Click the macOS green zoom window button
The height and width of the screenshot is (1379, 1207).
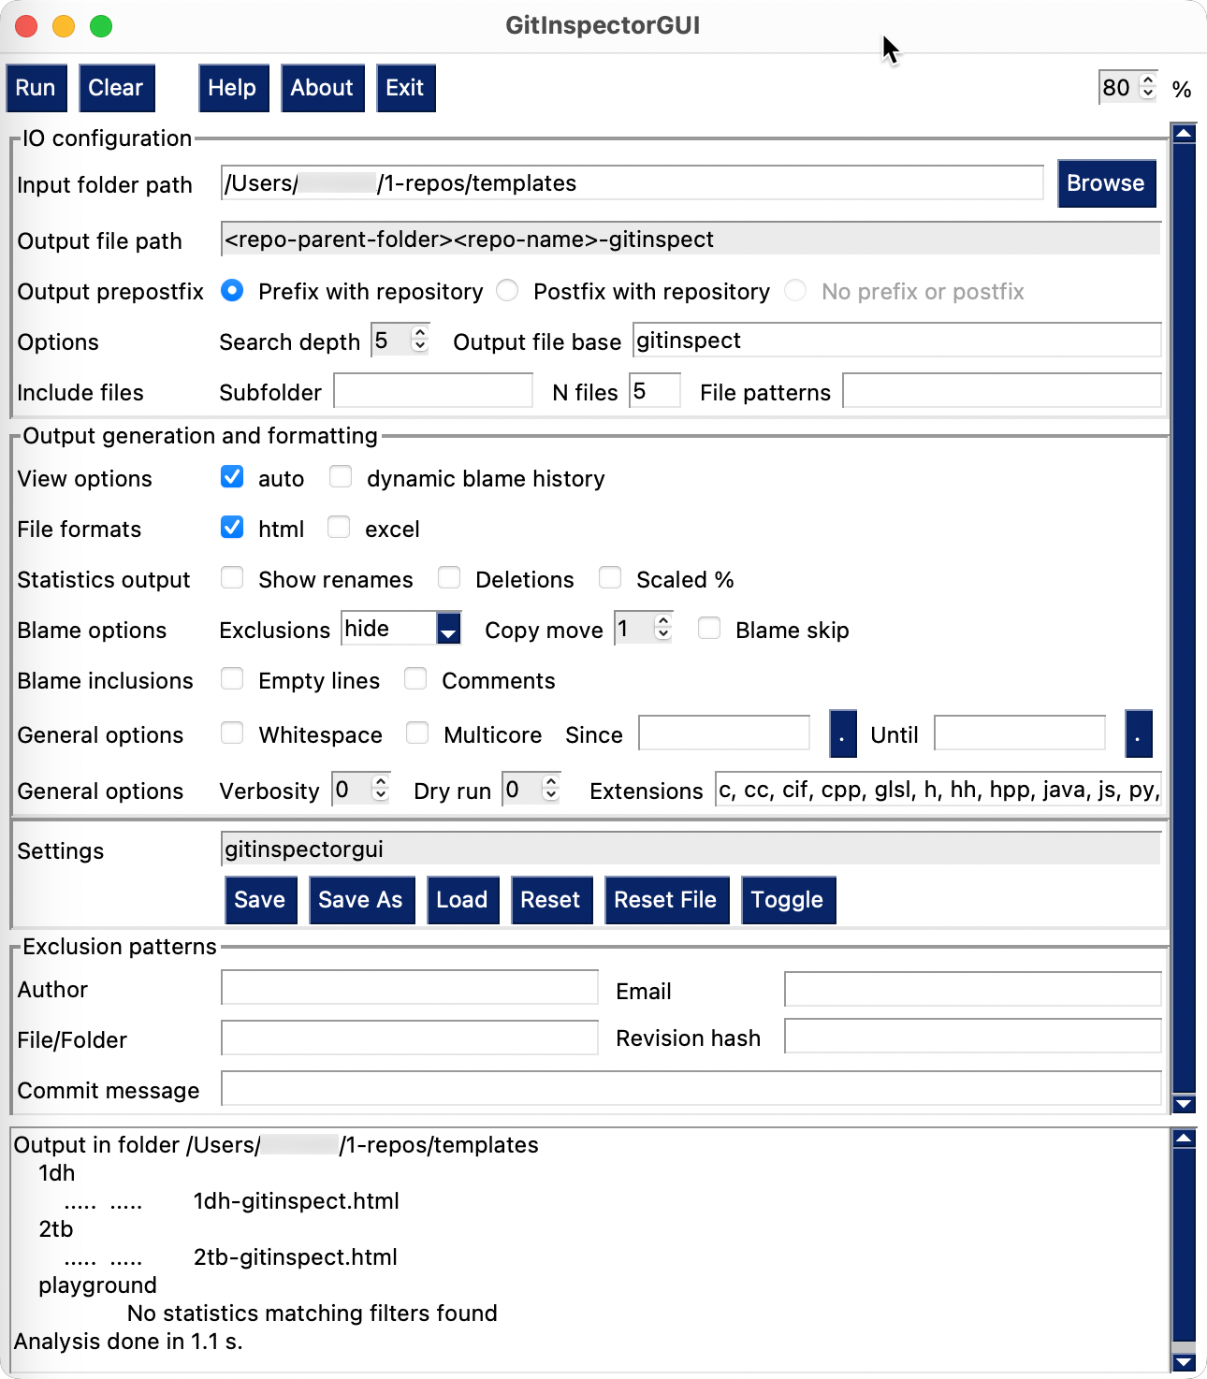[x=101, y=26]
